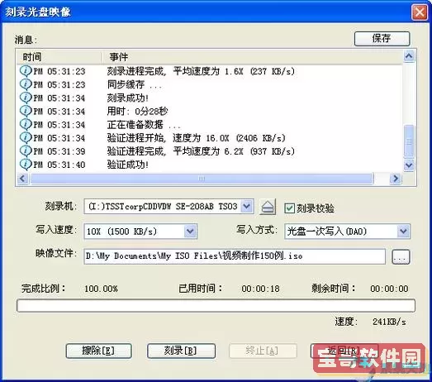Click info icon on row 验证成功!

(x=26, y=164)
